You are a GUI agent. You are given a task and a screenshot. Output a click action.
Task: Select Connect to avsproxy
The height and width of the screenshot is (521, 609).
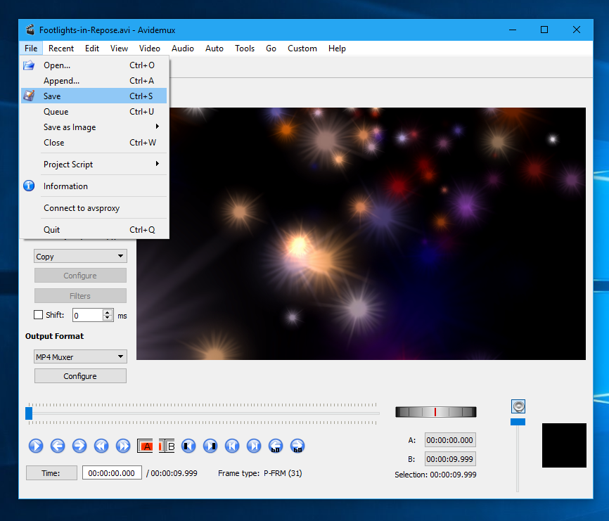click(x=94, y=207)
